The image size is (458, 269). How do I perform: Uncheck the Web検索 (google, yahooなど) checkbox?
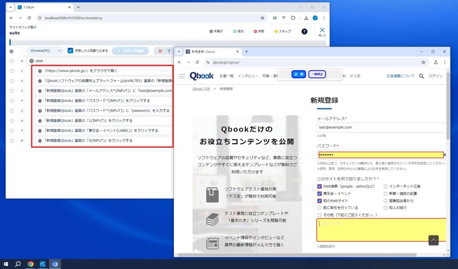click(x=319, y=186)
